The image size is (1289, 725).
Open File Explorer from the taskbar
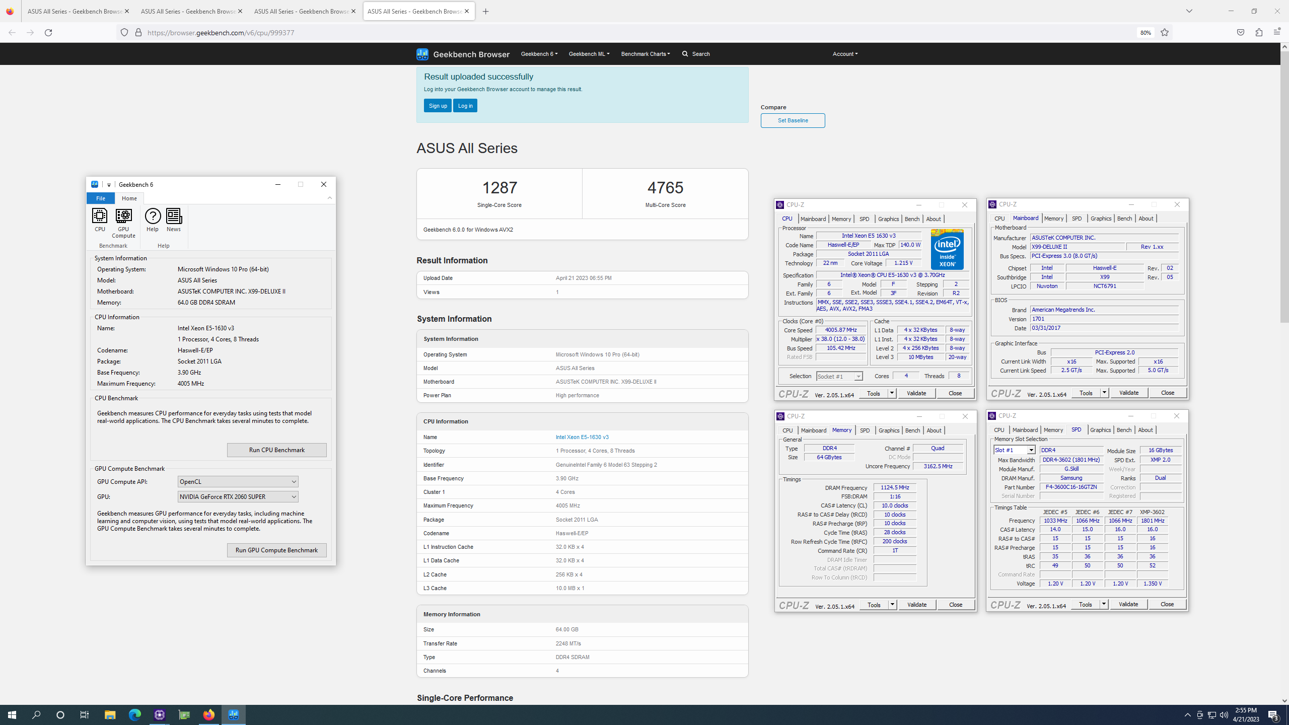(x=110, y=715)
